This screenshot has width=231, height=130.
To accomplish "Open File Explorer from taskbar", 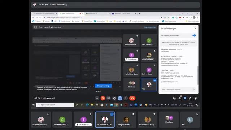I will [92, 105].
